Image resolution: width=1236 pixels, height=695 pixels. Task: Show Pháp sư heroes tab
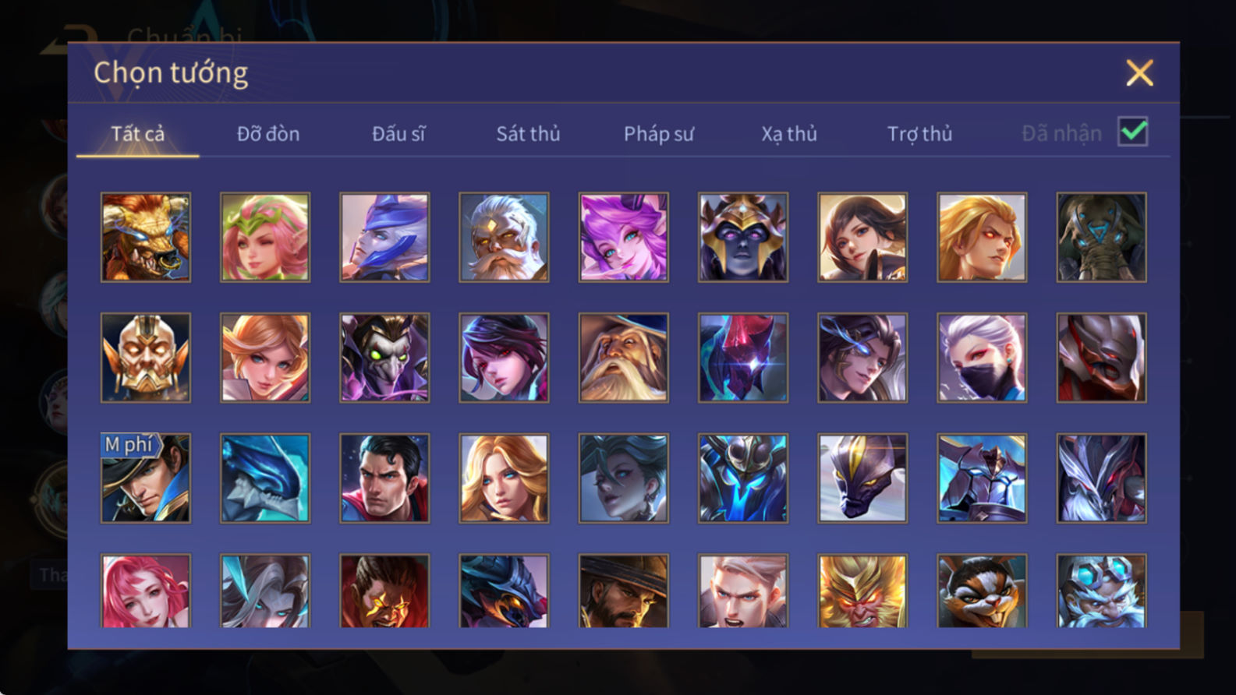coord(658,134)
